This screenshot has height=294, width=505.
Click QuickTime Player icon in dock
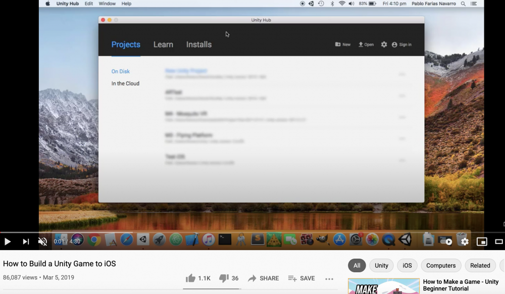click(389, 240)
